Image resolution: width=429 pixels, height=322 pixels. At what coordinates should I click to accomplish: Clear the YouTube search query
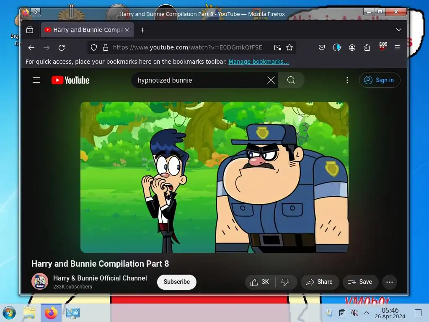click(271, 80)
